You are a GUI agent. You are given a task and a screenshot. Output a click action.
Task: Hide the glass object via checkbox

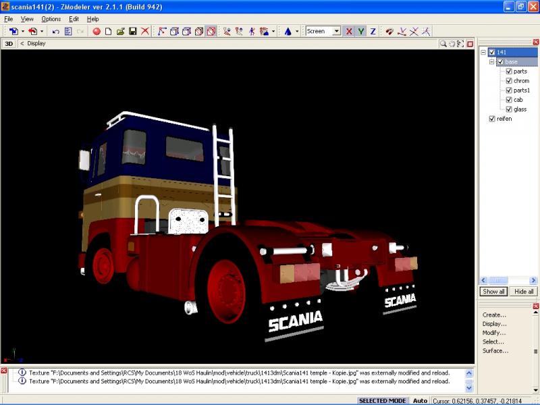(x=509, y=109)
